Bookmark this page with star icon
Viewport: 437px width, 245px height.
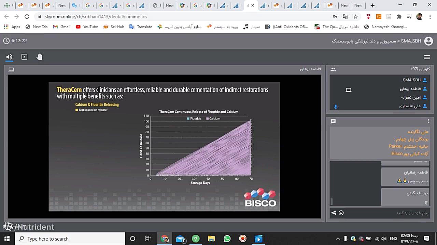click(355, 16)
